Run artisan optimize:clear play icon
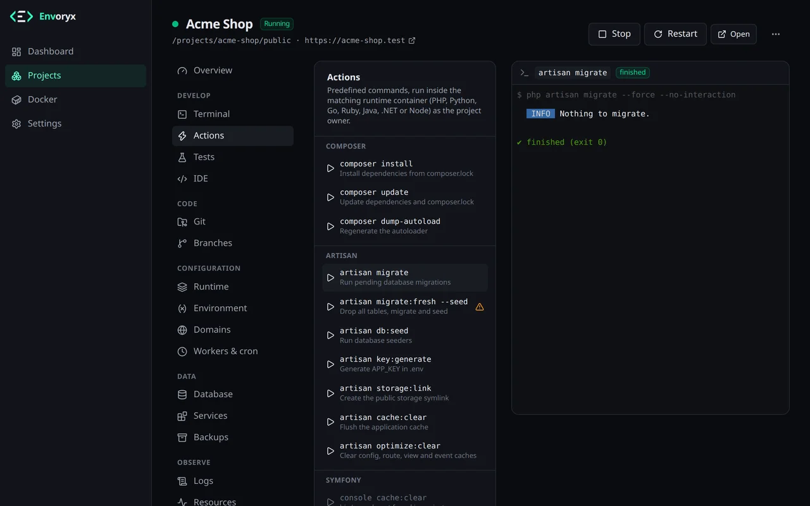 pyautogui.click(x=330, y=451)
